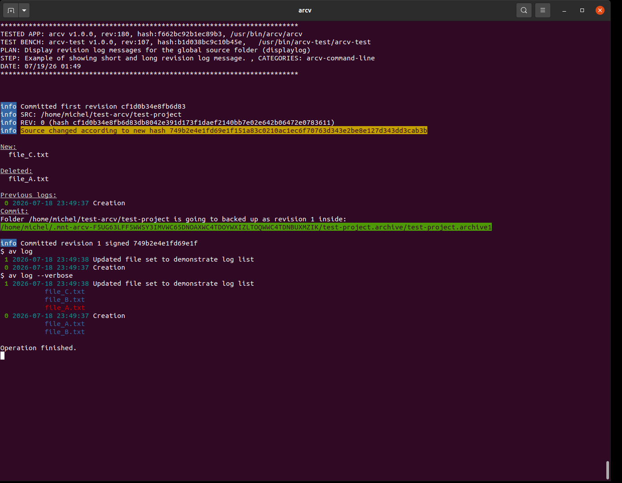Click 'Operation finished.' text
622x483 pixels.
click(x=38, y=348)
